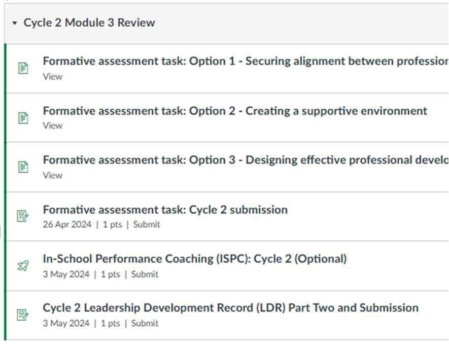Open Formative assessment task: Cycle 2 submission

[165, 210]
